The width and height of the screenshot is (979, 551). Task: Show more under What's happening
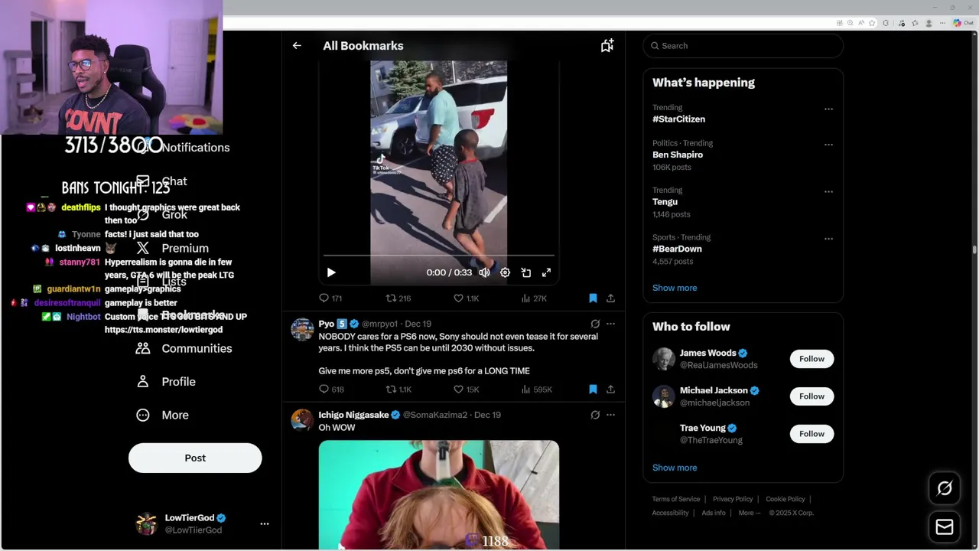(675, 288)
